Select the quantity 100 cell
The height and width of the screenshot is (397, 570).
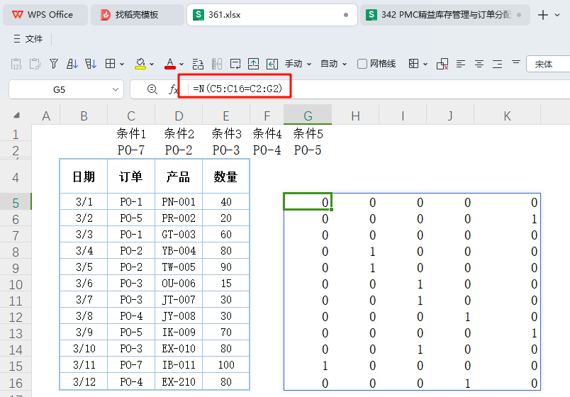click(225, 364)
